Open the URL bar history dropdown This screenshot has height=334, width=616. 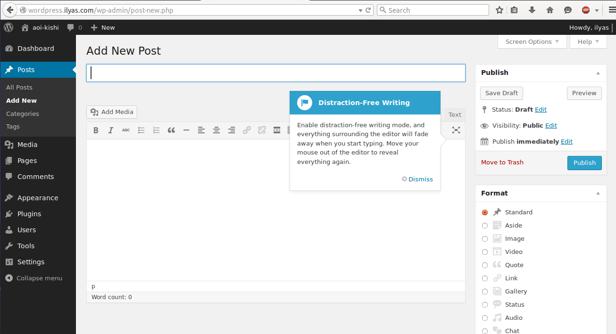tap(360, 10)
